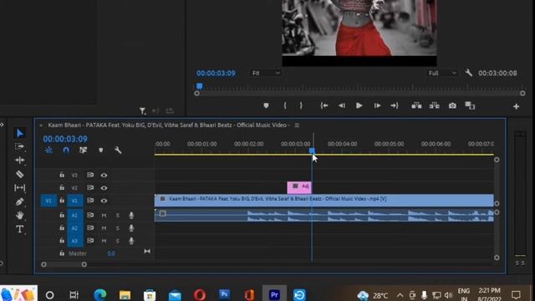This screenshot has width=535, height=301.
Task: Select the Slip tool
Action: coord(20,187)
